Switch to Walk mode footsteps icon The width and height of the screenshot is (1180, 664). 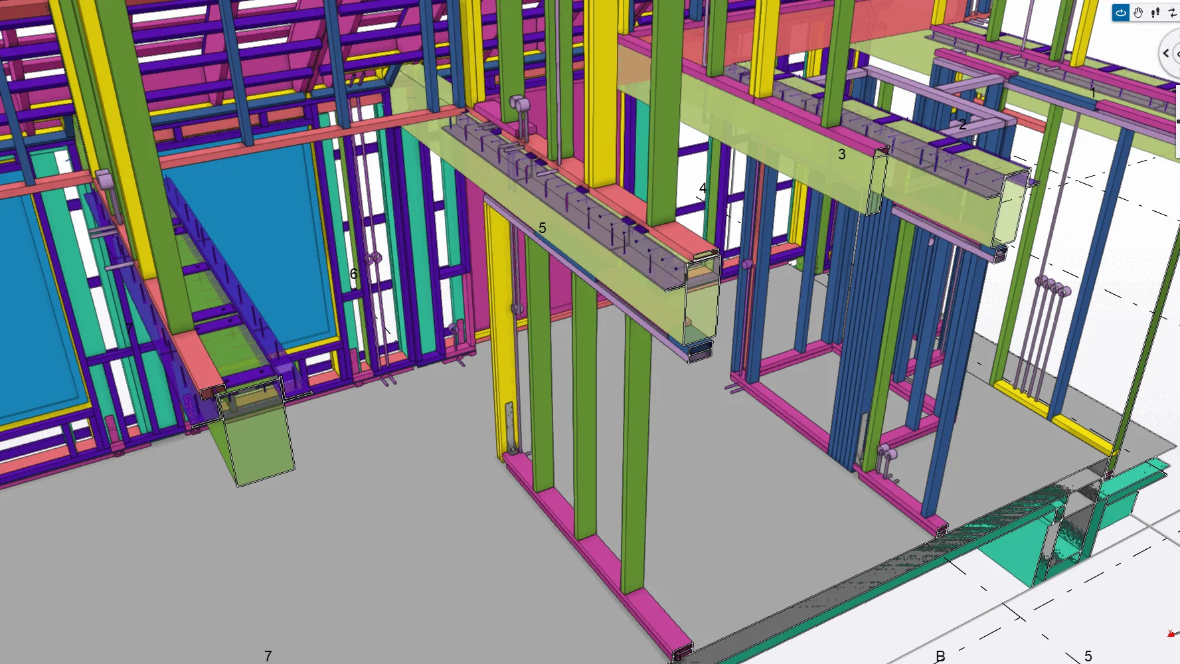(1155, 13)
